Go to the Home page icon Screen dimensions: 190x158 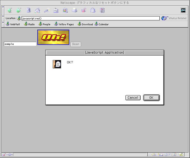(x=37, y=10)
